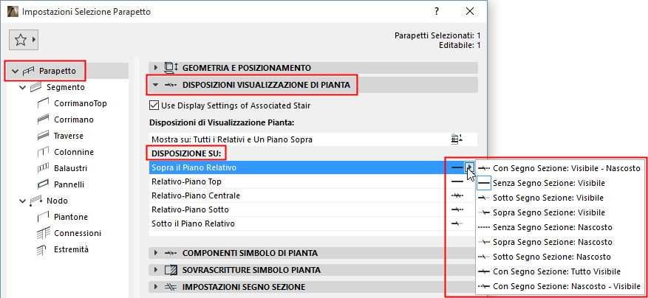Expand Componenti Simbolo di Pianta panel

(156, 253)
